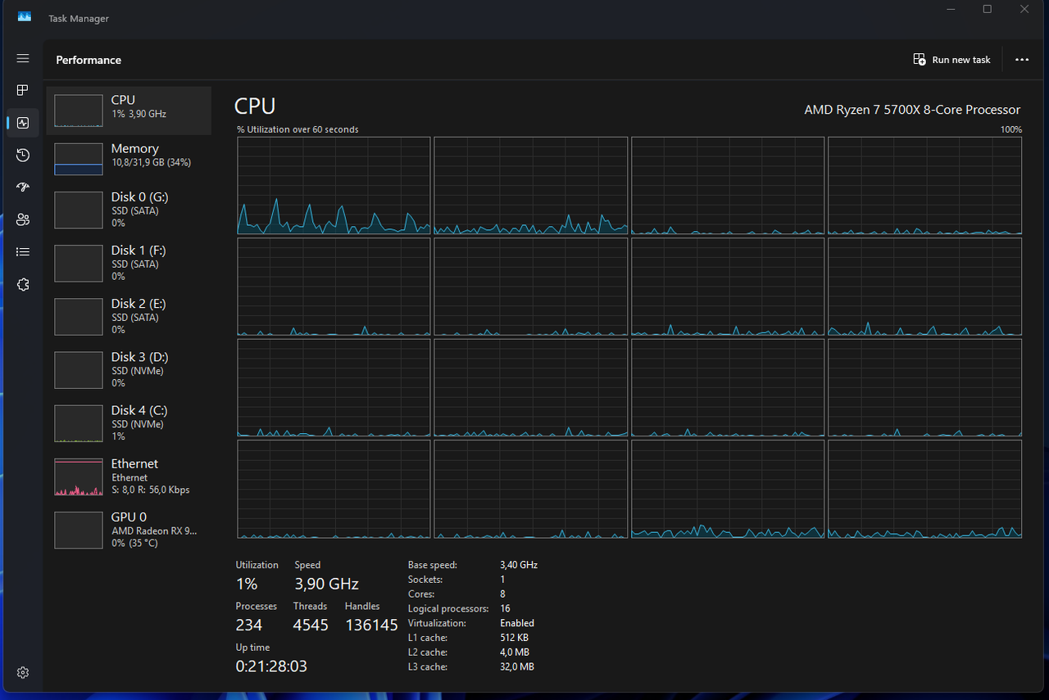Viewport: 1049px width, 700px height.
Task: Click the Disk 4 (C:) mini graph thumbnail
Action: coord(79,424)
